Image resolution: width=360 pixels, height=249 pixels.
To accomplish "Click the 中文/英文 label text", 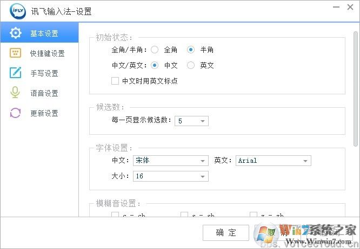I will (129, 65).
